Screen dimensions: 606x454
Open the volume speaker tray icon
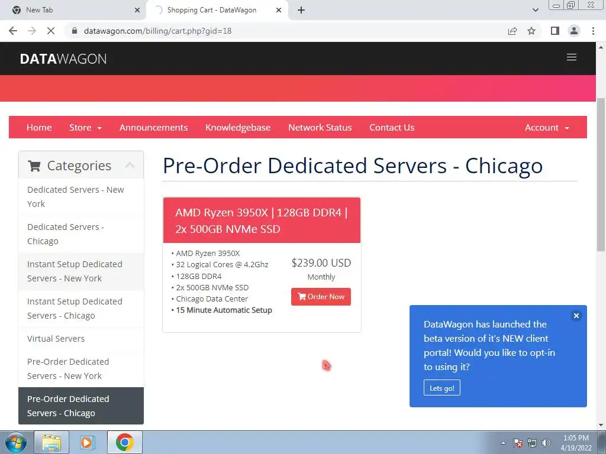tap(546, 443)
